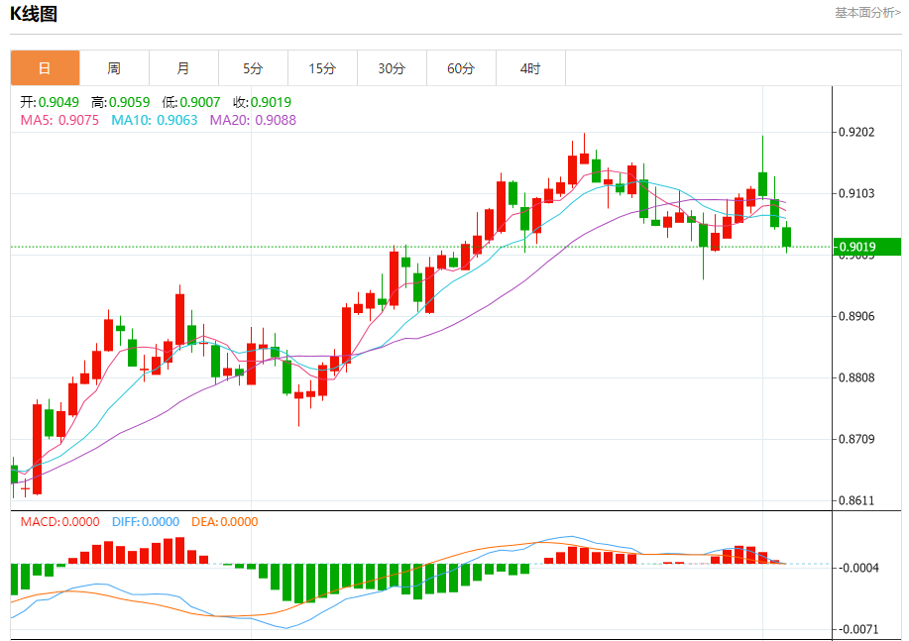Click the MA10: 0.9063 indicator label

155,120
